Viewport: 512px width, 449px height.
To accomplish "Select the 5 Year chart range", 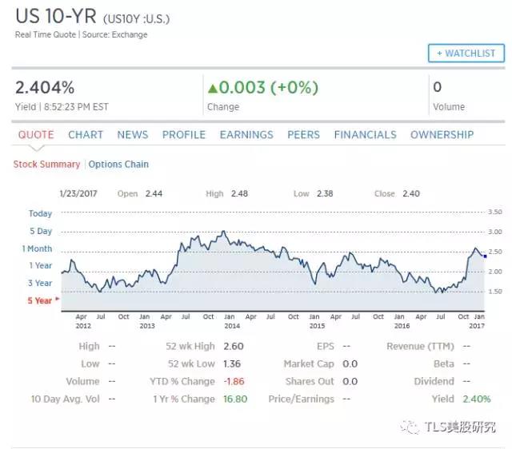I will (40, 300).
